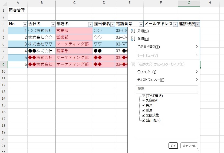
Task: Select cell containing 顧客管理 title
Action: click(x=18, y=10)
